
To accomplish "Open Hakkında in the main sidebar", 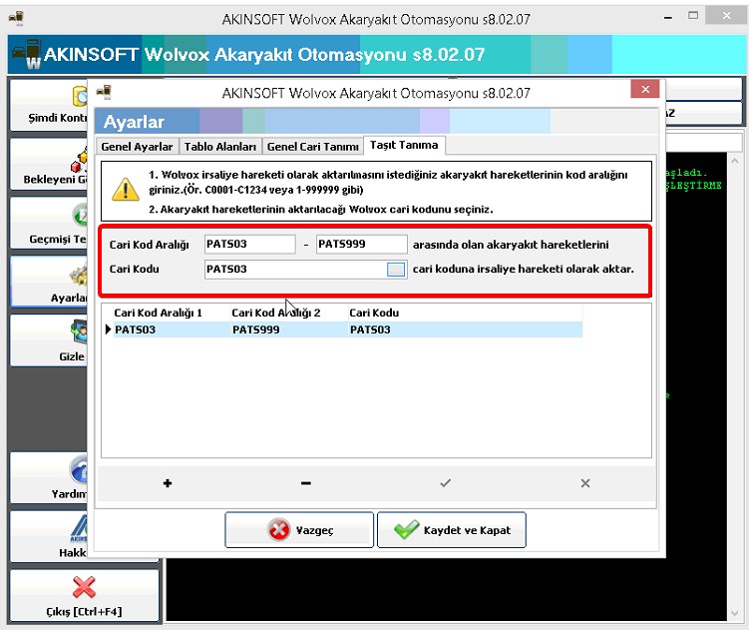I will (x=48, y=537).
